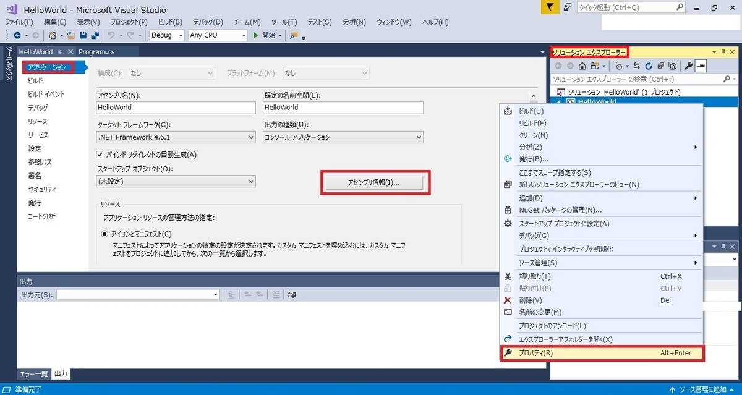Click the Navigate Backward toolbar icon

(17, 35)
